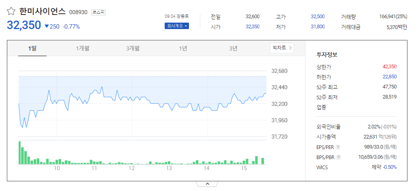Click the 시가총액 value 22,631 억

[373, 137]
